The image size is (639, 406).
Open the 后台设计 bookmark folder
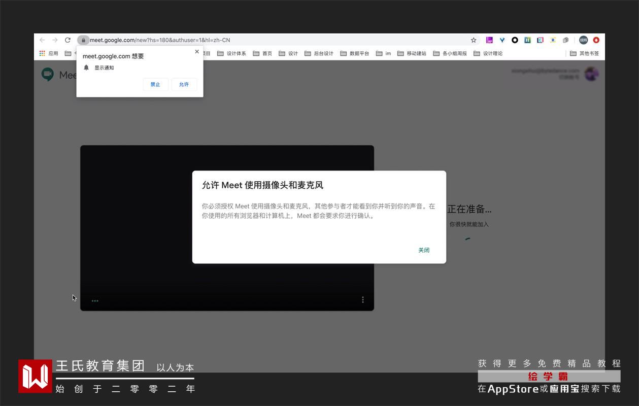point(319,53)
